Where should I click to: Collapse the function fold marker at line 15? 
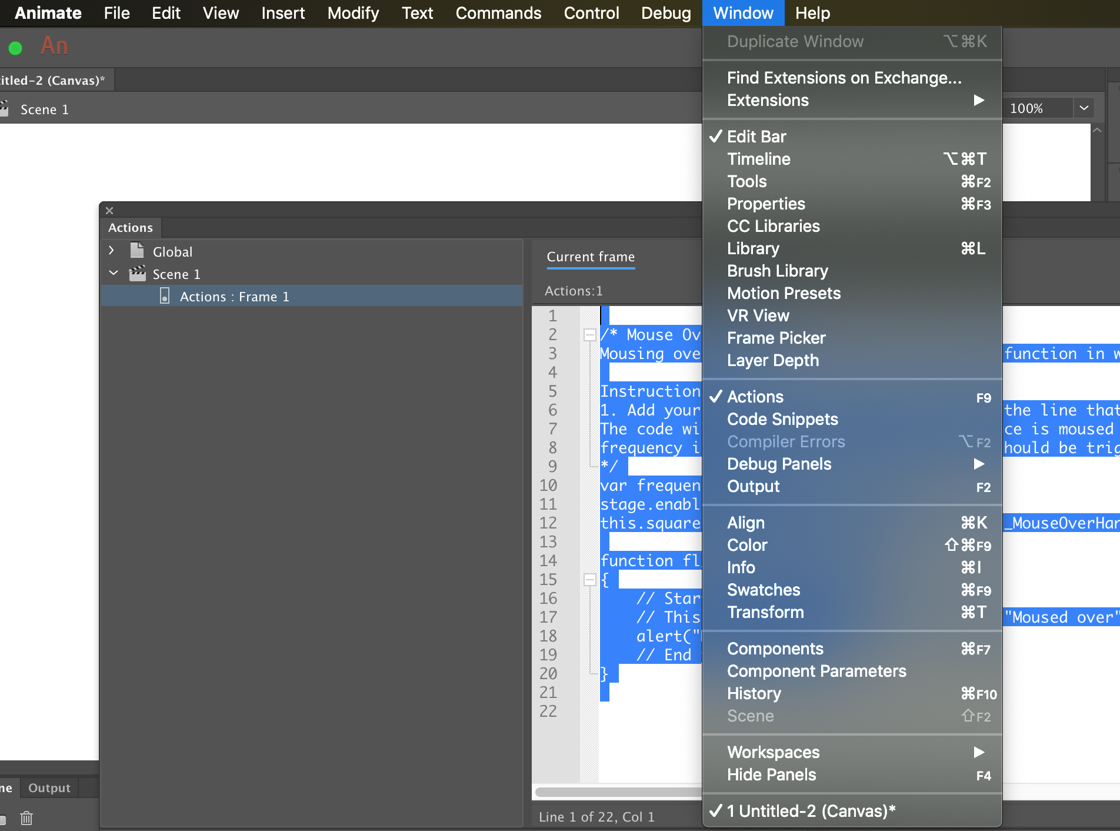click(589, 580)
